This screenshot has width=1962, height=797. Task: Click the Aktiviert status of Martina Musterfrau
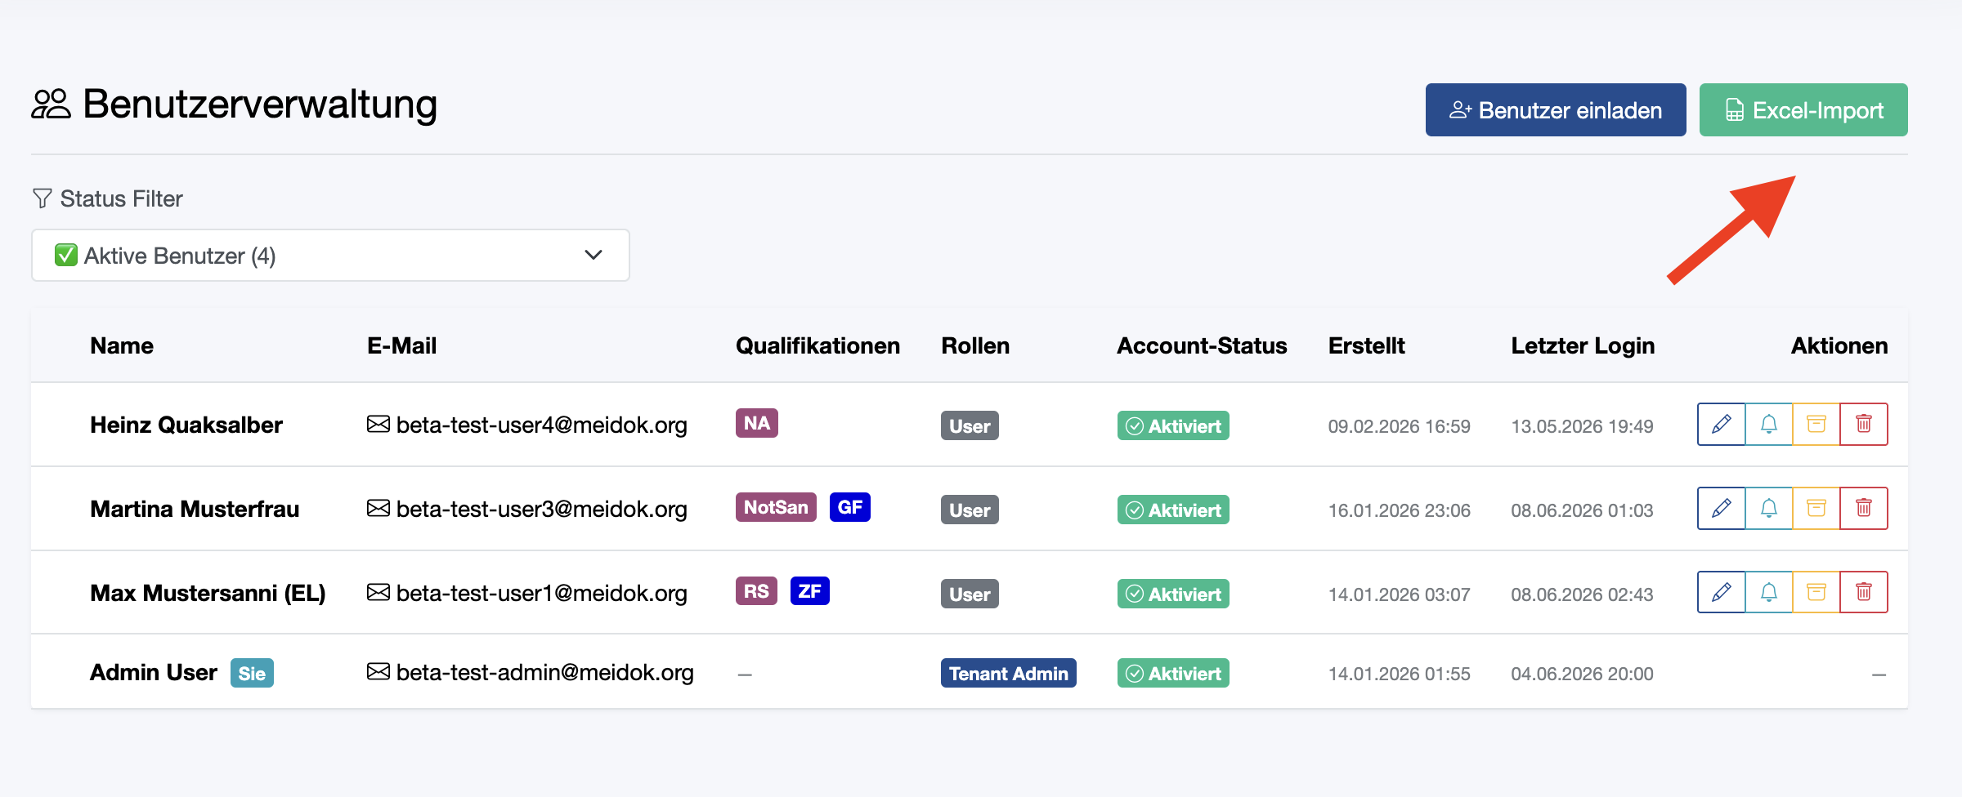pyautogui.click(x=1173, y=510)
